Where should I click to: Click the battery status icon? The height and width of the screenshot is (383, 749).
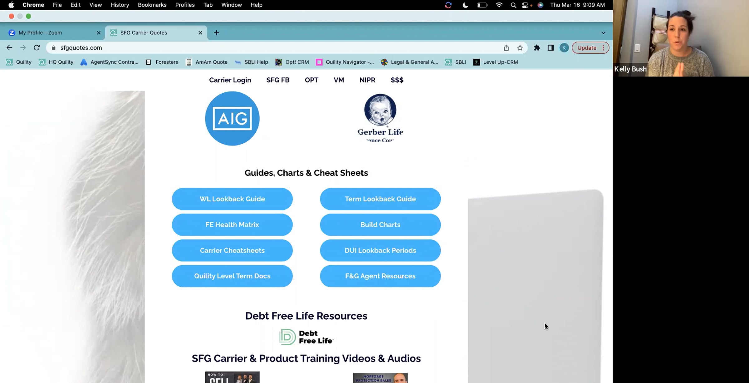point(482,5)
